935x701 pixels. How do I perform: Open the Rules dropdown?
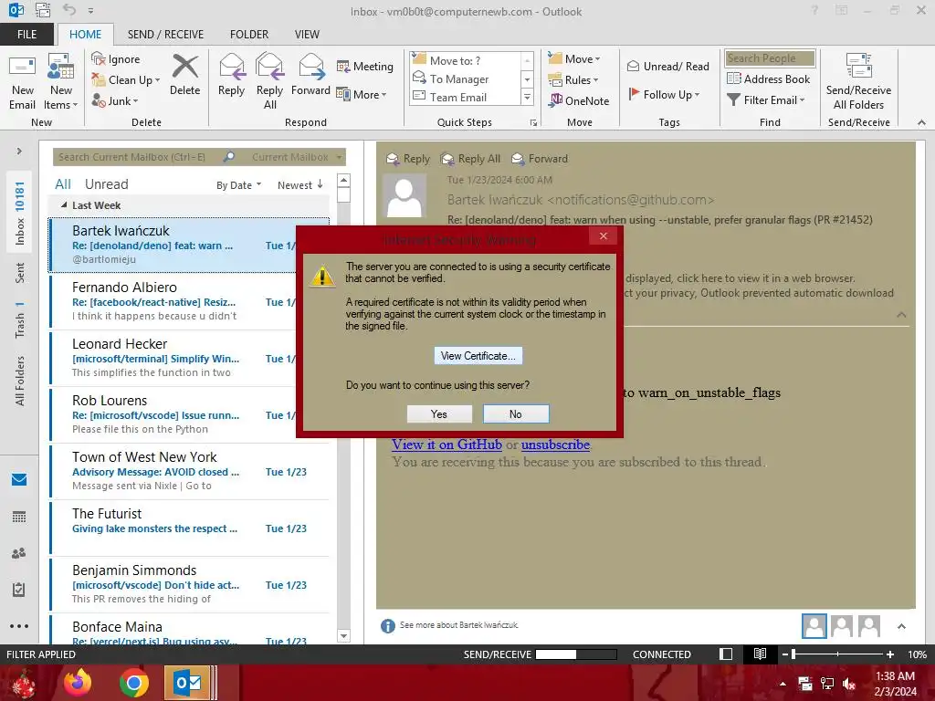(573, 79)
